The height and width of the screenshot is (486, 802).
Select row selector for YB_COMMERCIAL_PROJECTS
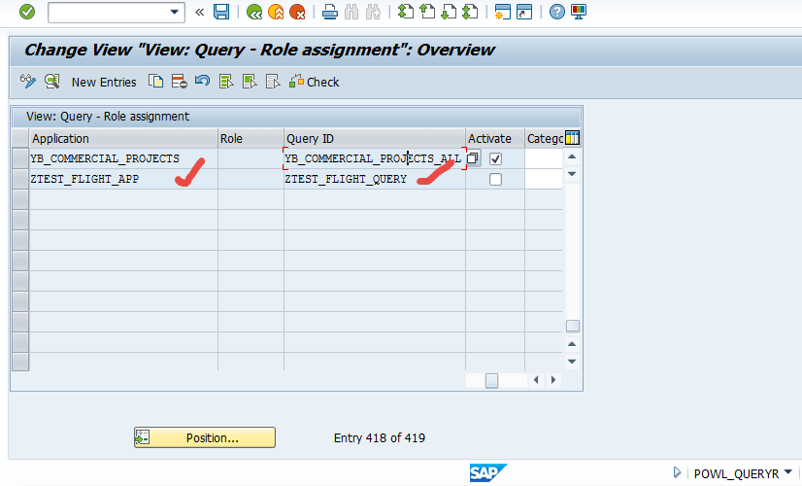click(20, 158)
